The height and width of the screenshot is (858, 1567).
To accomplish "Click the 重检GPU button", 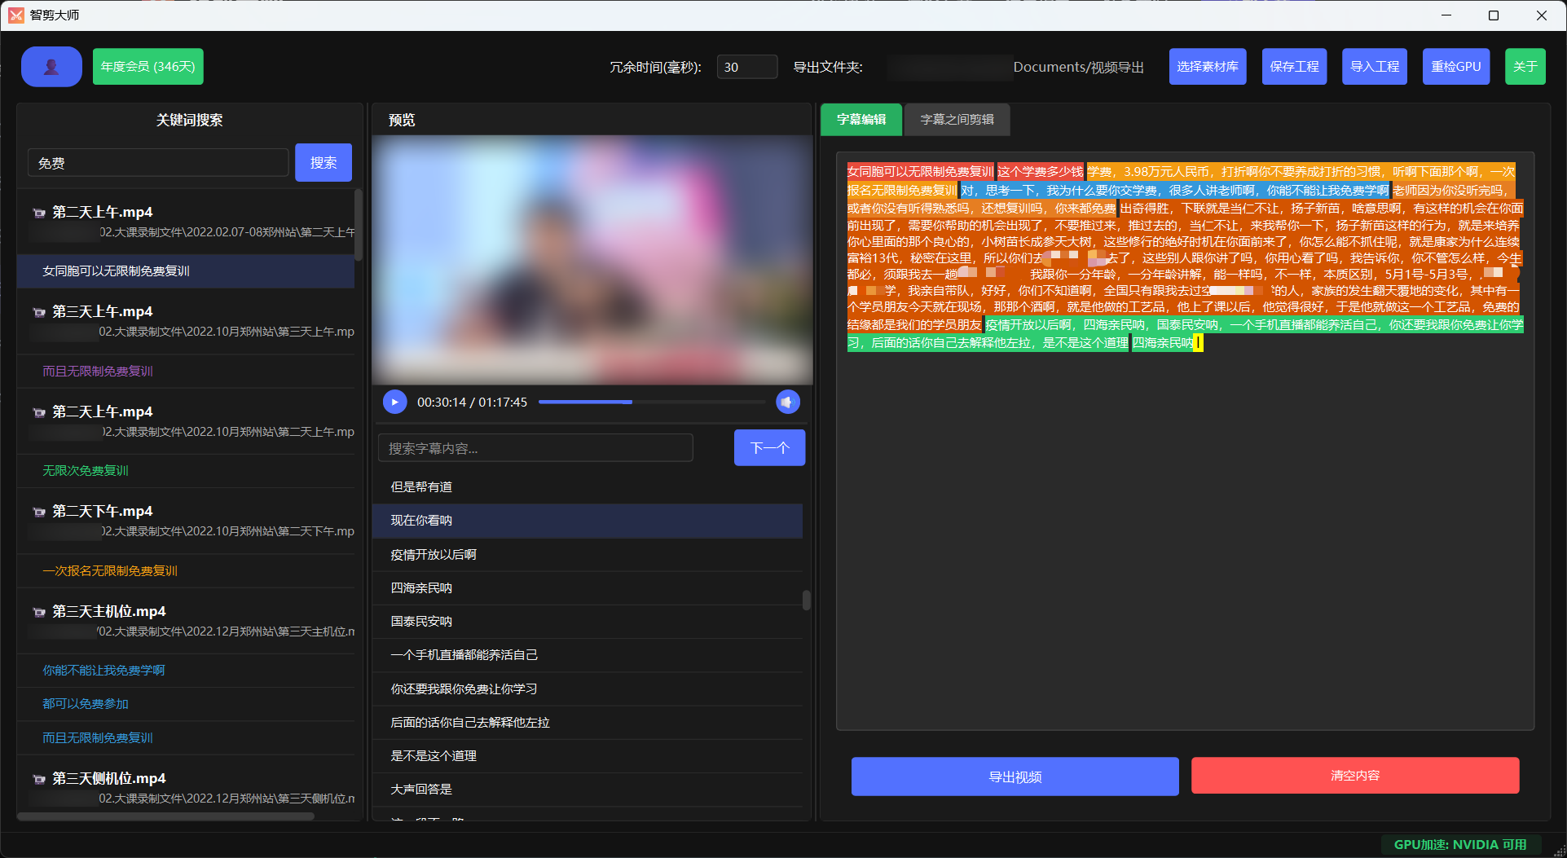I will click(x=1455, y=67).
